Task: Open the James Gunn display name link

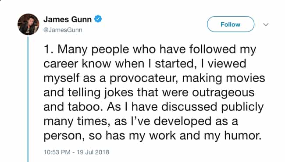Action: coord(68,19)
